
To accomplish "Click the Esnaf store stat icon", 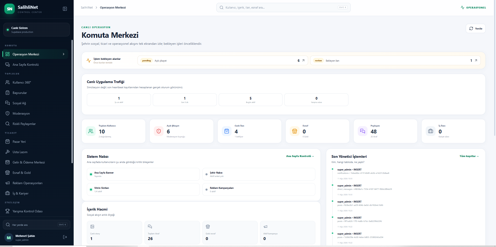I will point(295,131).
